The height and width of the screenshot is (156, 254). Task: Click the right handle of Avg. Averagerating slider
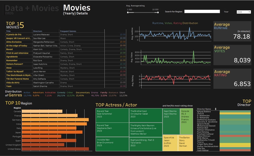[x=158, y=12]
